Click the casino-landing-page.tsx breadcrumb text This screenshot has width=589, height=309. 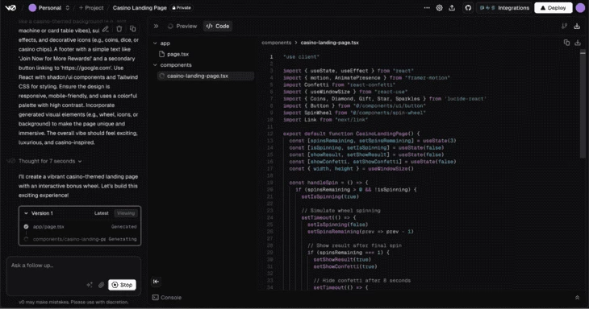pyautogui.click(x=329, y=43)
